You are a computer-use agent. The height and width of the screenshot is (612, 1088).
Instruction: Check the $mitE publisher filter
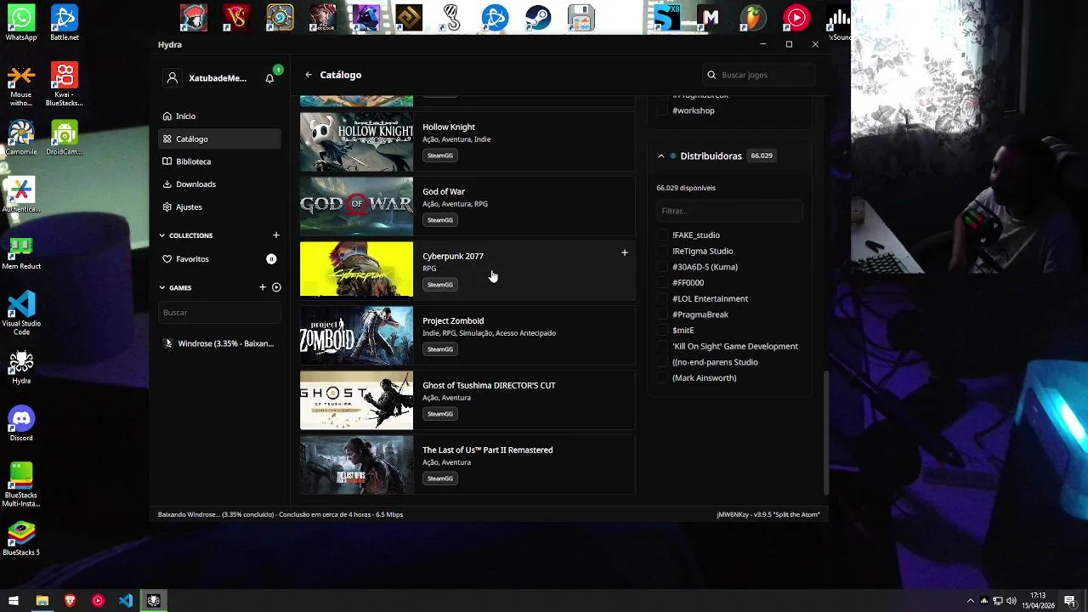coord(663,331)
